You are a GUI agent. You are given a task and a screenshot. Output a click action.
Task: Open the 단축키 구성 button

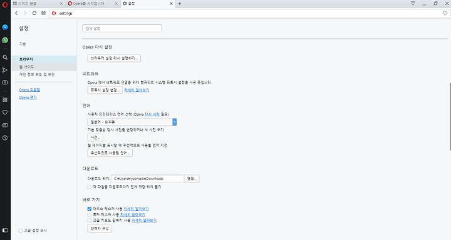tap(100, 229)
